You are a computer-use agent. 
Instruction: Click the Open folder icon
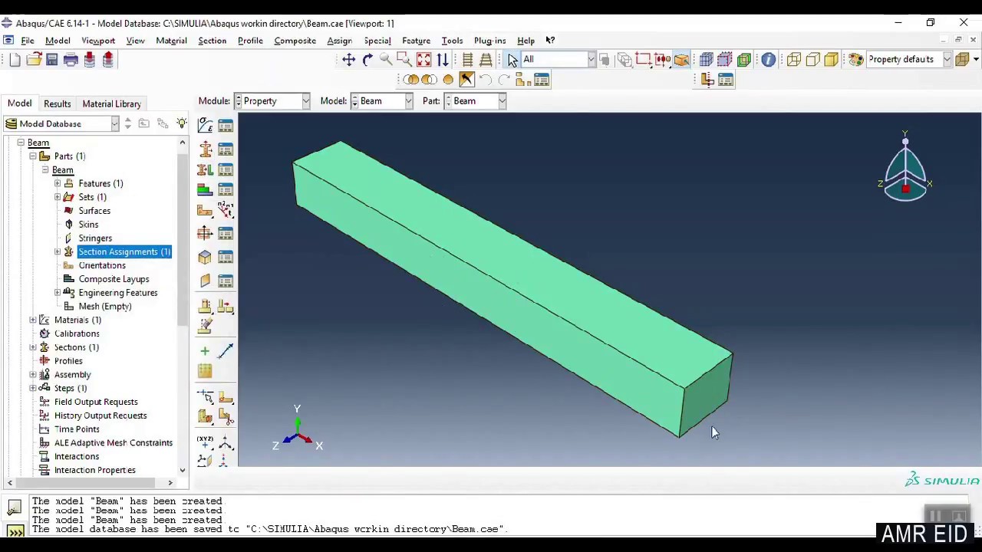click(34, 60)
